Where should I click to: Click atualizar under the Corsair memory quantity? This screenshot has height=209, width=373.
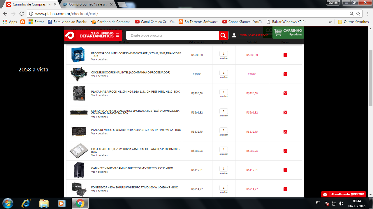coord(224,116)
